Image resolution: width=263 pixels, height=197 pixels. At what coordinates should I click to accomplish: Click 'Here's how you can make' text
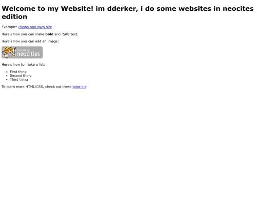point(23,34)
